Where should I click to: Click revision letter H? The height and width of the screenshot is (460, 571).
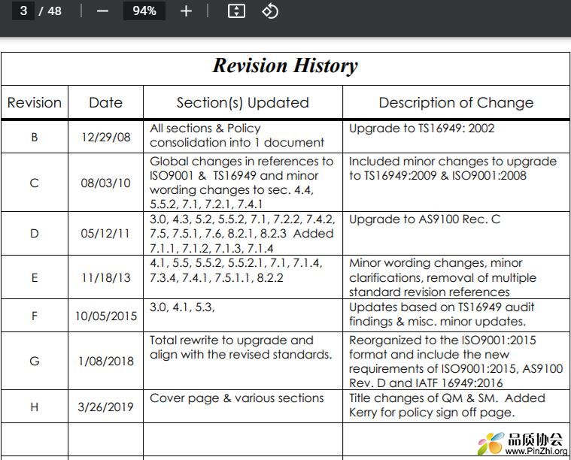[35, 407]
